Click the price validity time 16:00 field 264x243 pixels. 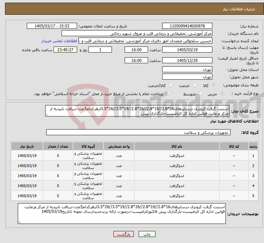[136, 60]
